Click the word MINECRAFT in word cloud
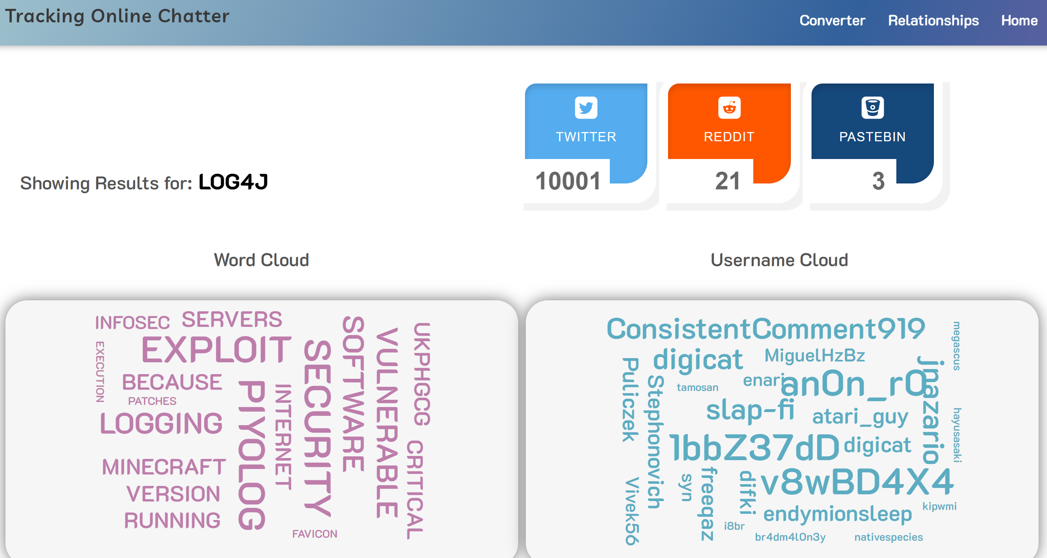The image size is (1047, 558). pos(164,467)
